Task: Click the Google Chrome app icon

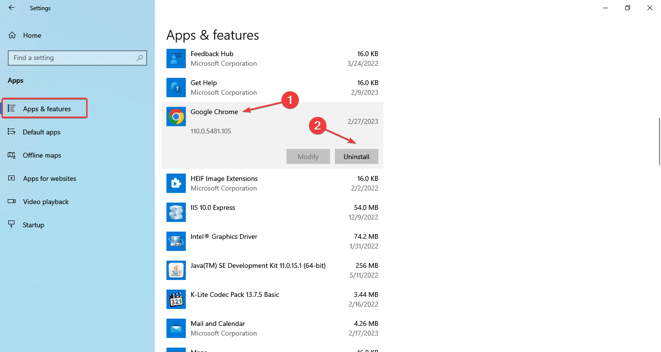Action: click(176, 117)
